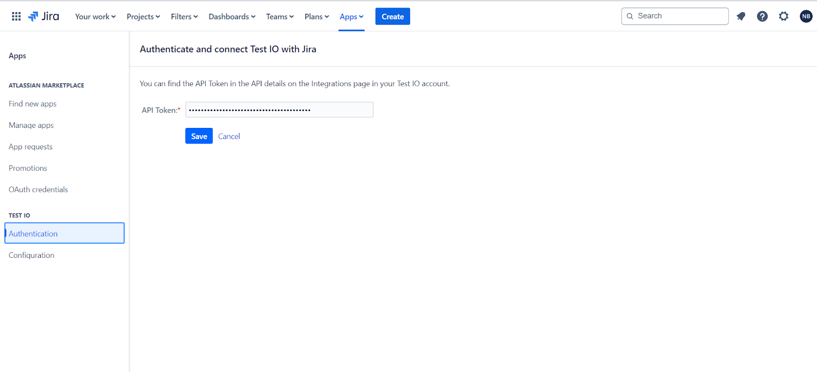Save the API token
Screen dimensions: 817x372
(199, 136)
